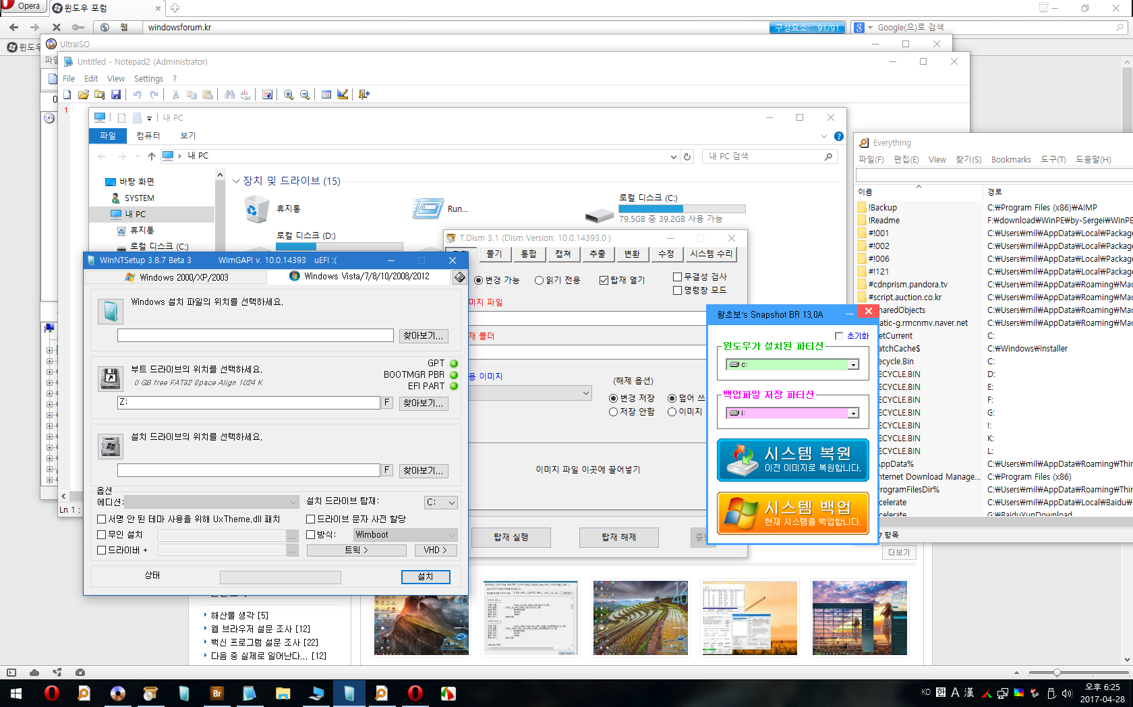The width and height of the screenshot is (1133, 707).
Task: Click the up arrow in My PC navigation
Action: [152, 157]
